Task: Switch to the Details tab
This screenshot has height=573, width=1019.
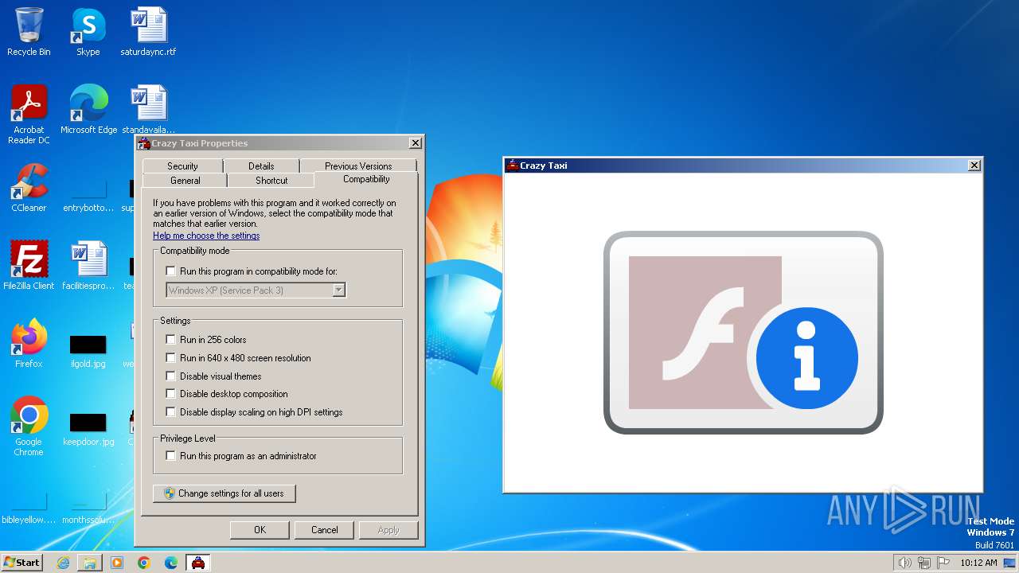Action: 261,166
